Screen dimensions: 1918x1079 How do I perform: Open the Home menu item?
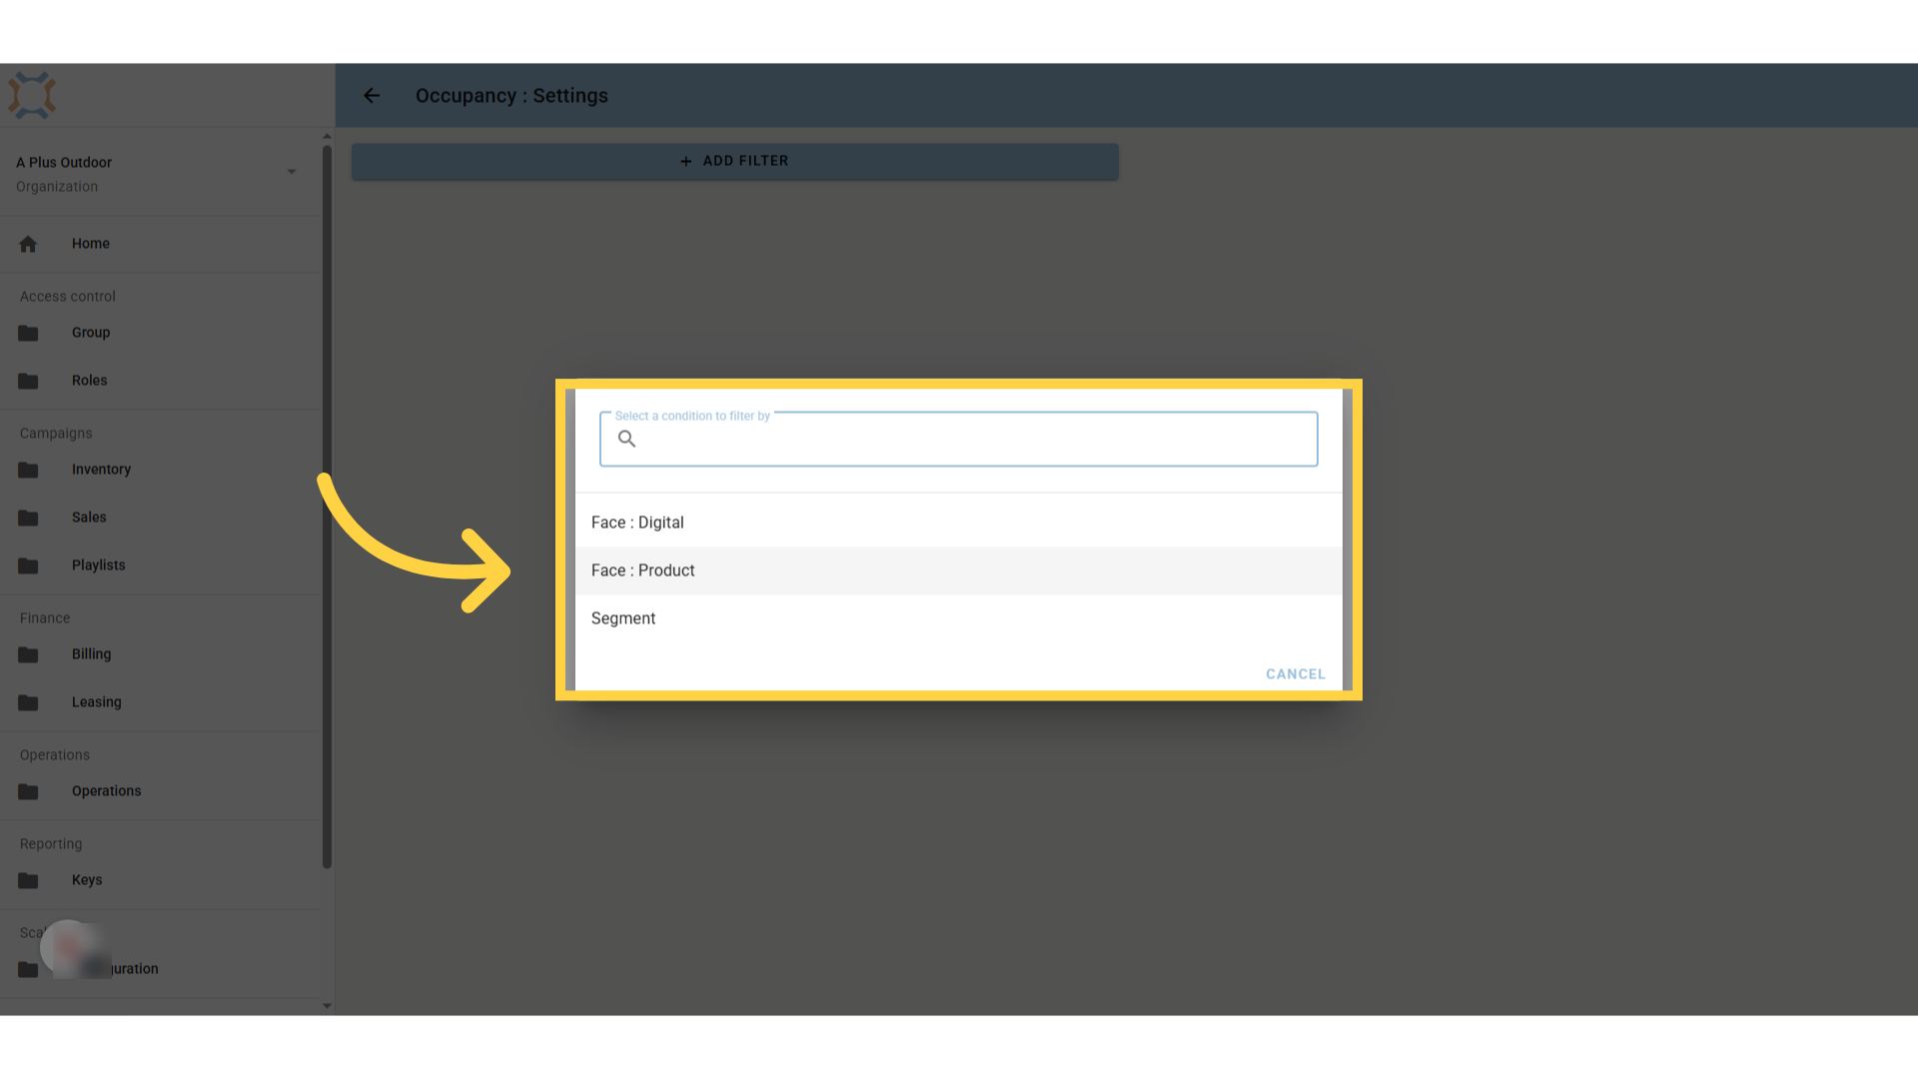[160, 244]
